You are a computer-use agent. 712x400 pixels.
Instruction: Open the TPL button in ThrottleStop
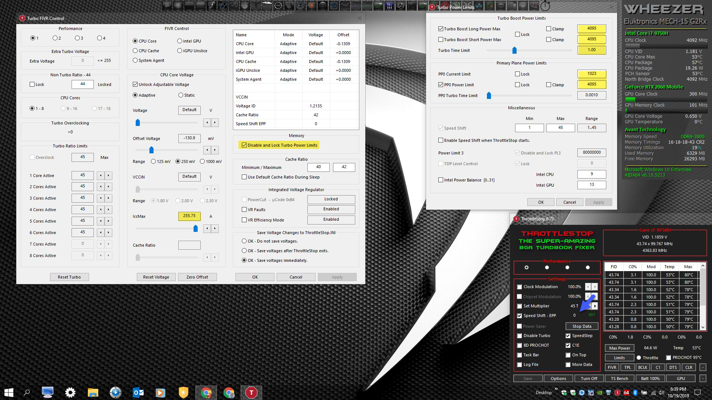[x=627, y=368]
